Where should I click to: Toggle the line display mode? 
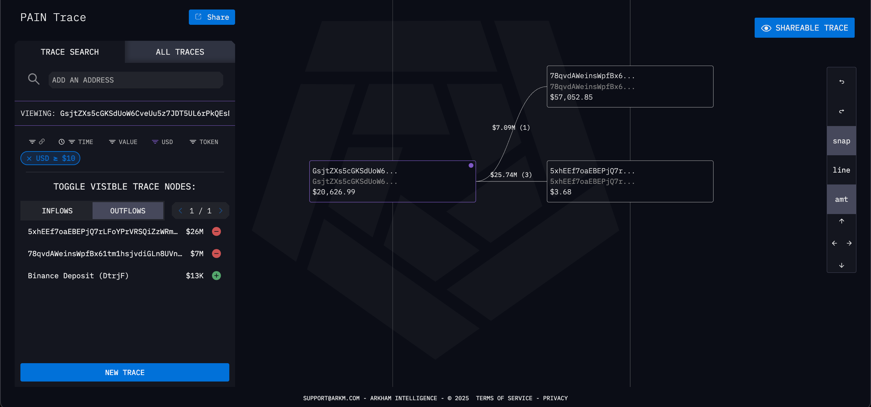[x=841, y=170]
